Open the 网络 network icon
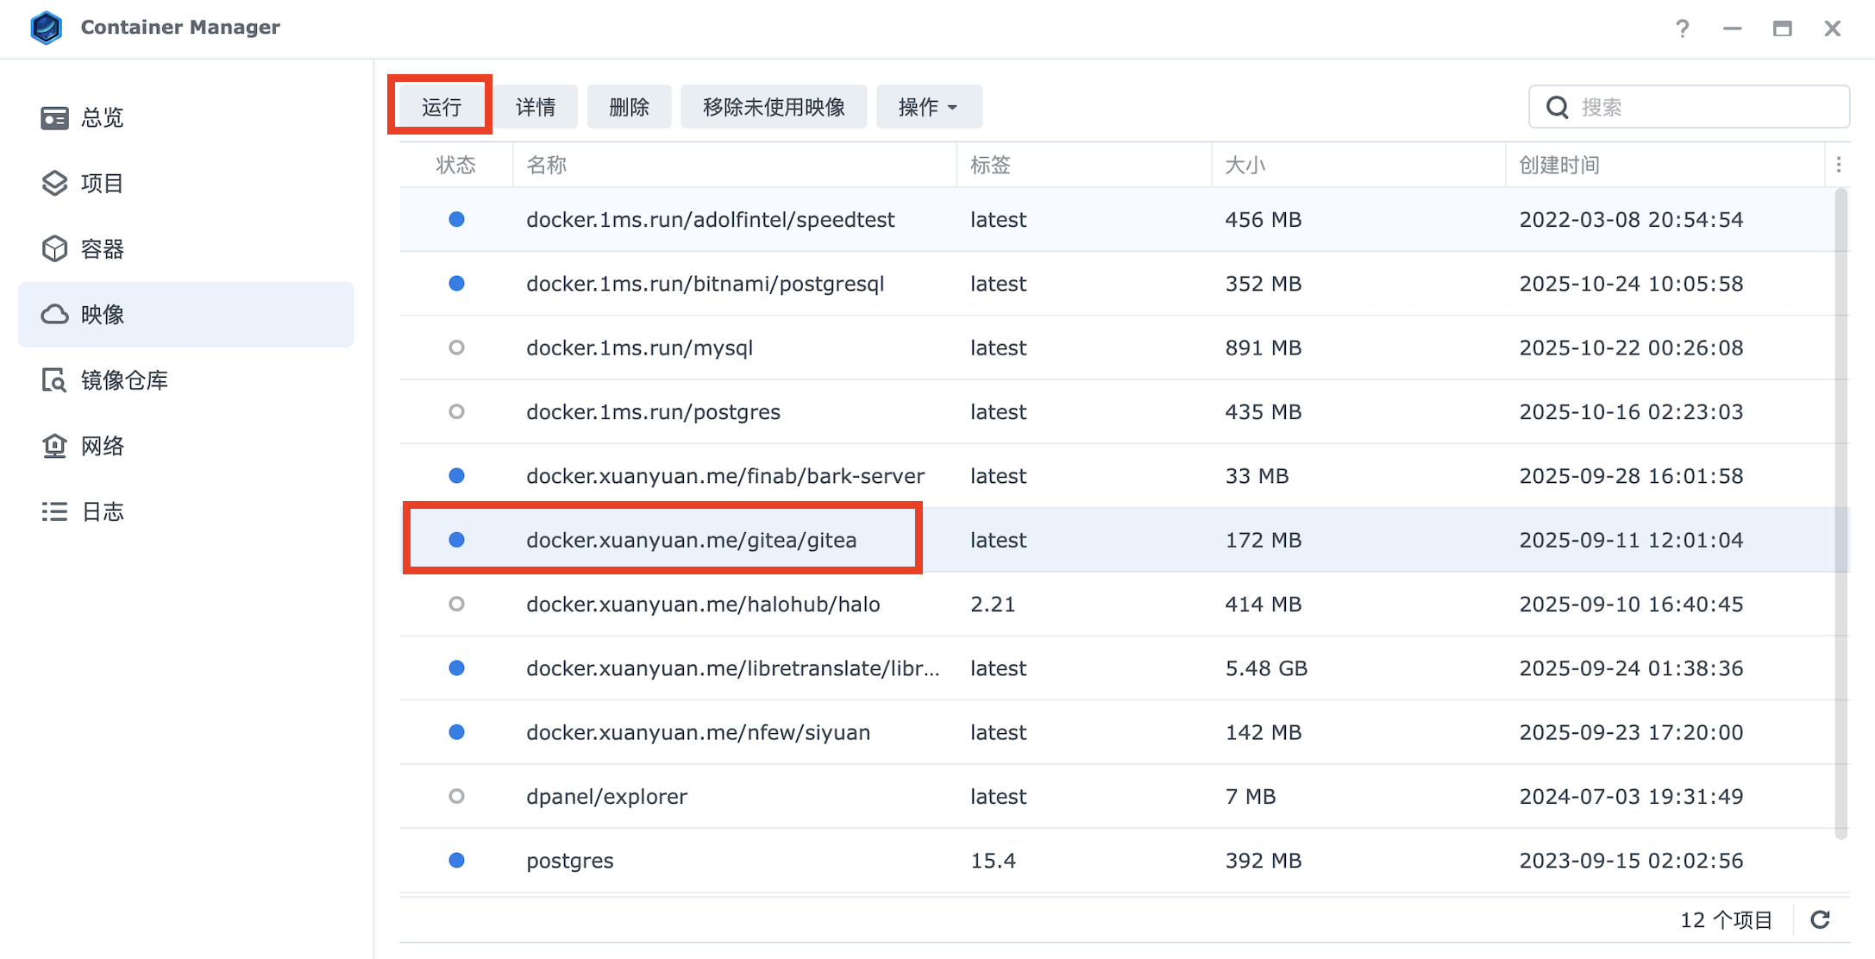This screenshot has height=959, width=1875. (x=54, y=446)
